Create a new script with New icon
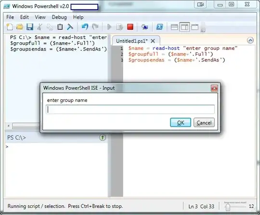The height and width of the screenshot is (215, 260). [10, 27]
